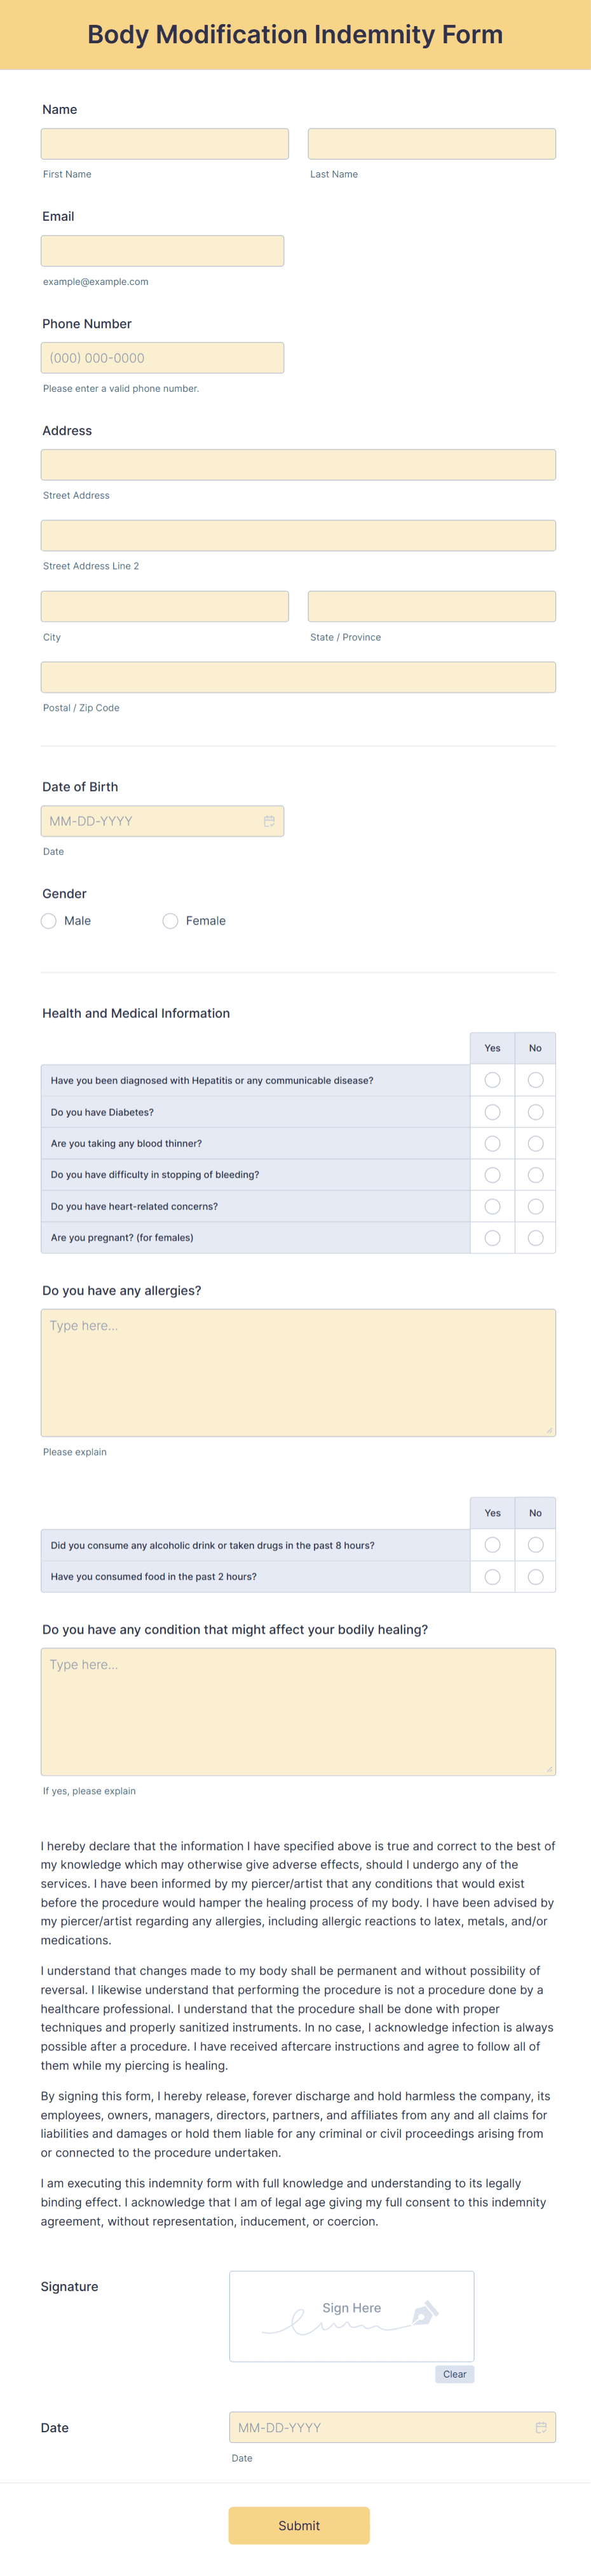Viewport: 591px width, 2576px height.
Task: Open the Date of Birth calendar picker
Action: [269, 820]
